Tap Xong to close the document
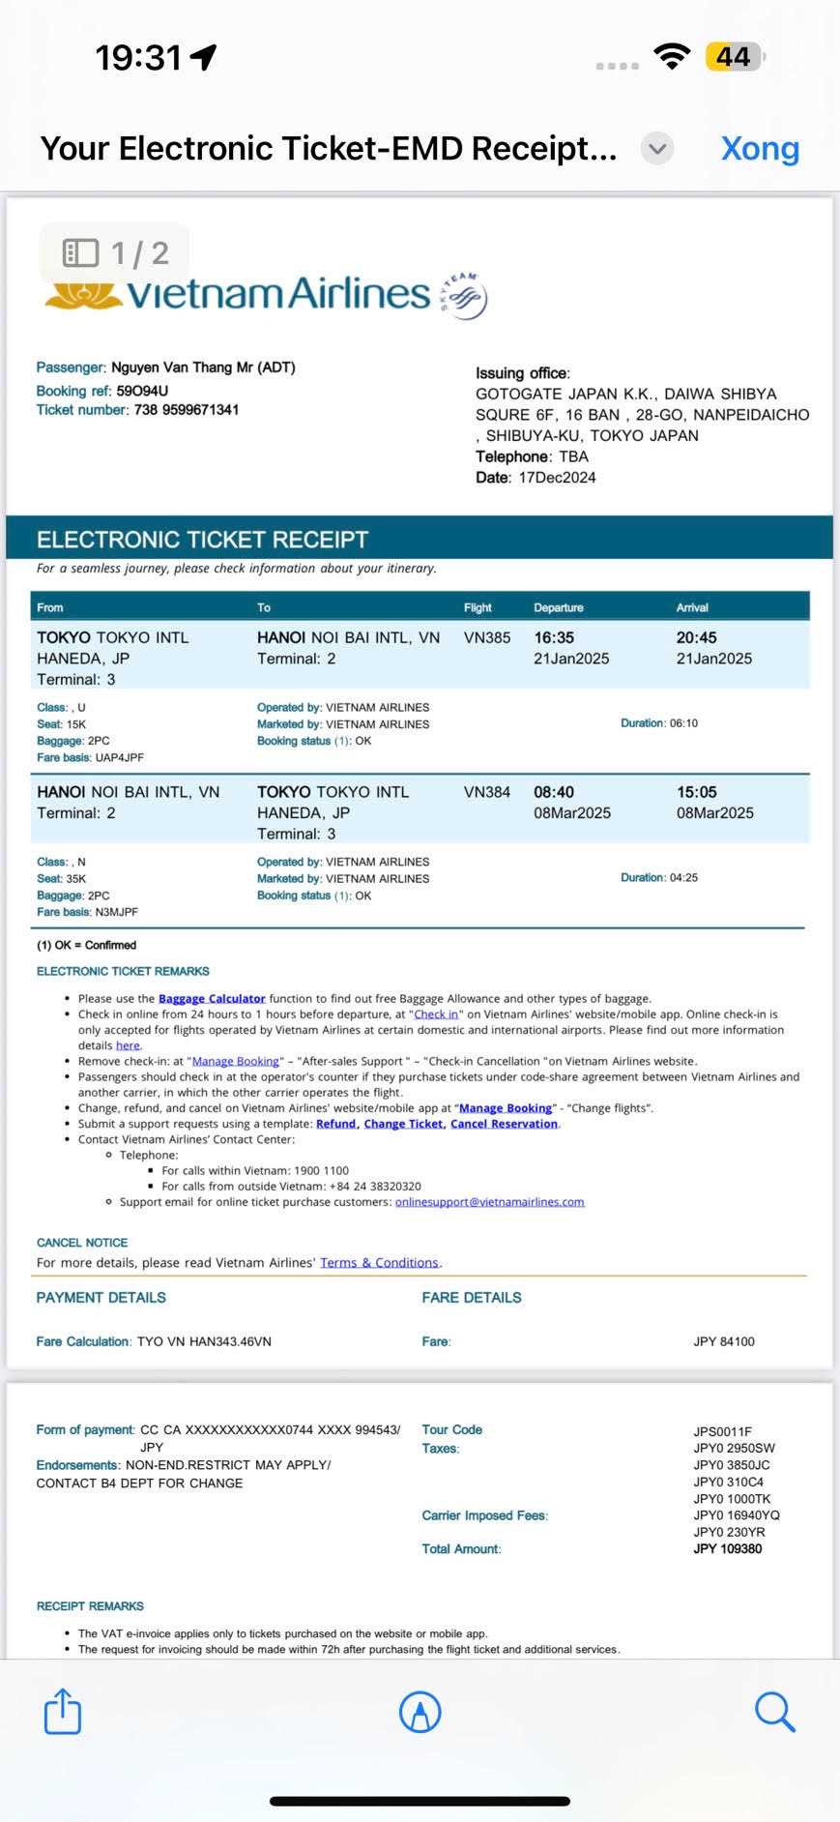The image size is (840, 1822). [x=760, y=148]
